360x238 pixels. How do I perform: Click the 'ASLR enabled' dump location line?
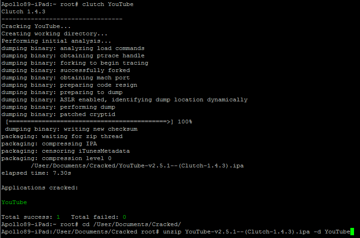pos(124,100)
